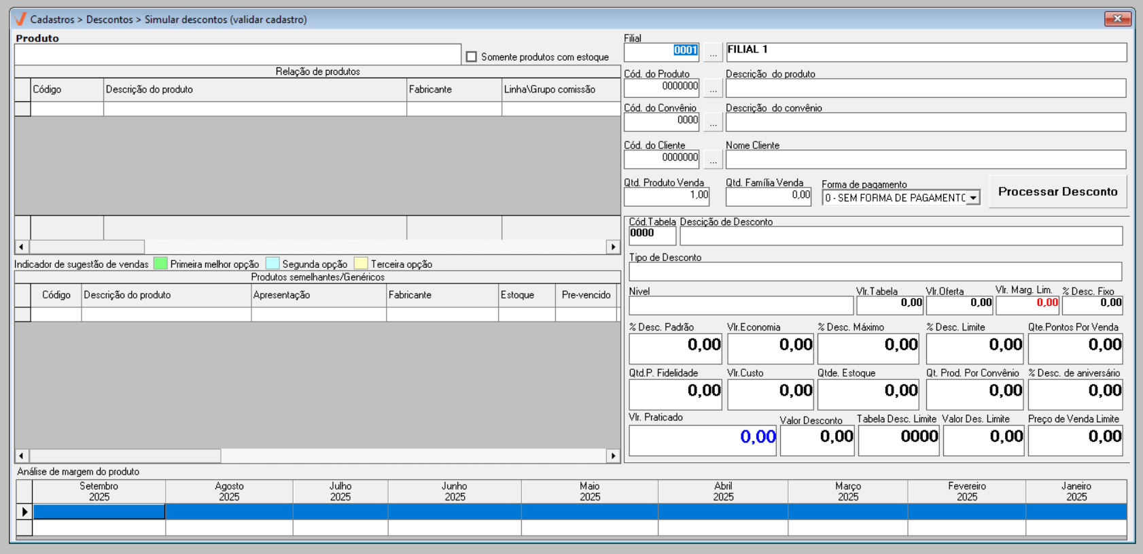Open the Cód. do Cliente lookup button
This screenshot has width=1143, height=554.
pos(712,160)
